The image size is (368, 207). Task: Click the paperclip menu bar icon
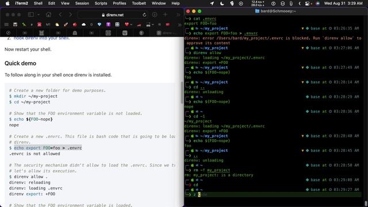point(291,3)
